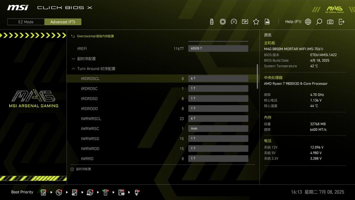
Task: Click the core voltage 1.136 V value
Action: click(316, 100)
